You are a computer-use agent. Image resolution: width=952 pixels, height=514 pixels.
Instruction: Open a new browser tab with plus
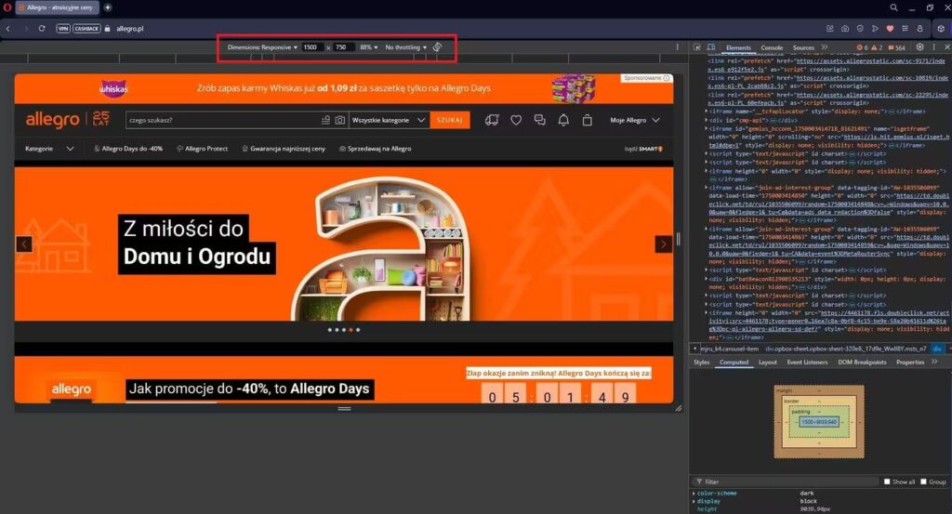[108, 7]
